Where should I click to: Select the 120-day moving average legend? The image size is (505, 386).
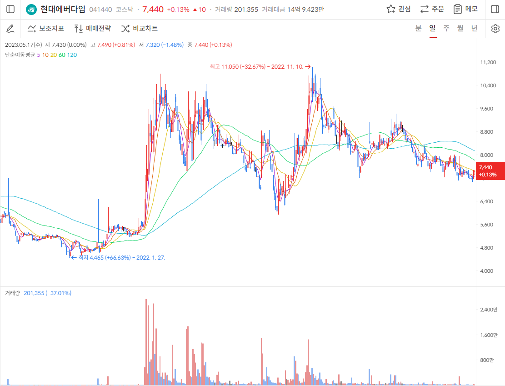(x=72, y=55)
